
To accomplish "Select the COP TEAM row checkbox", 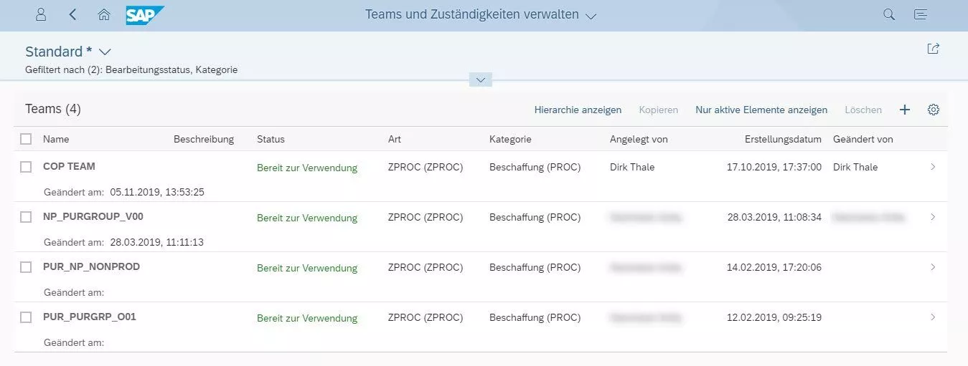I will point(26,167).
